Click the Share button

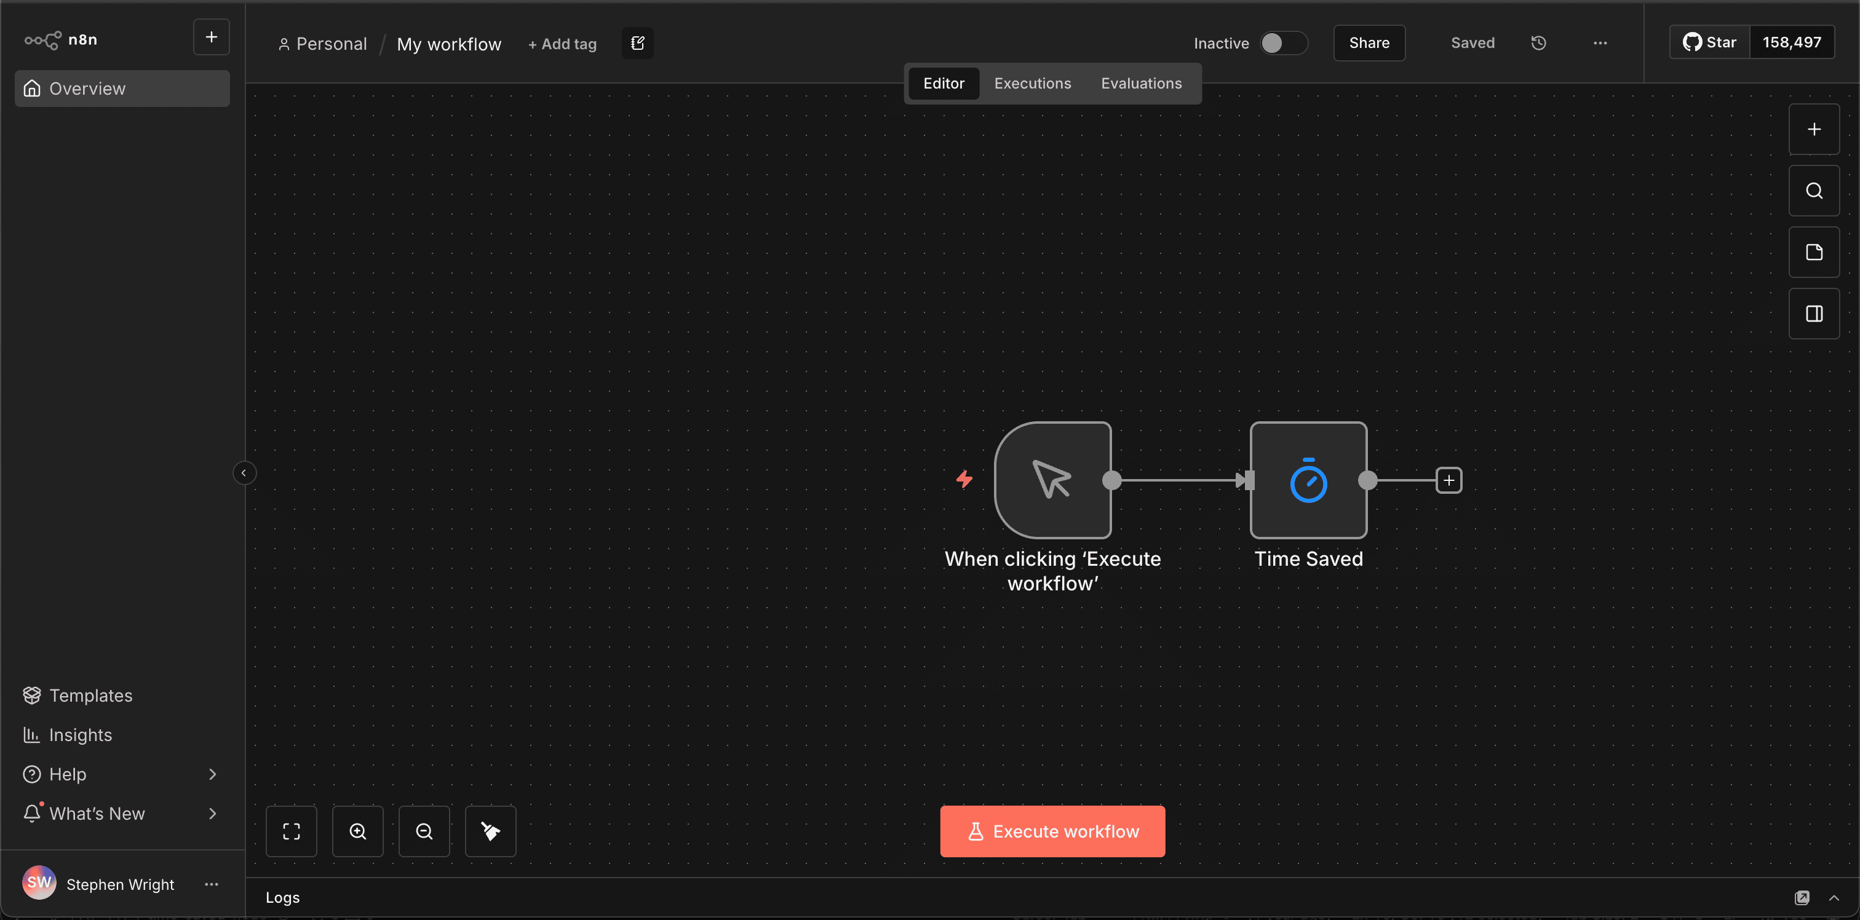[1369, 42]
